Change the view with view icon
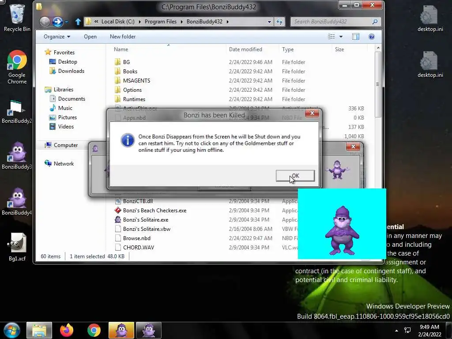 [331, 37]
